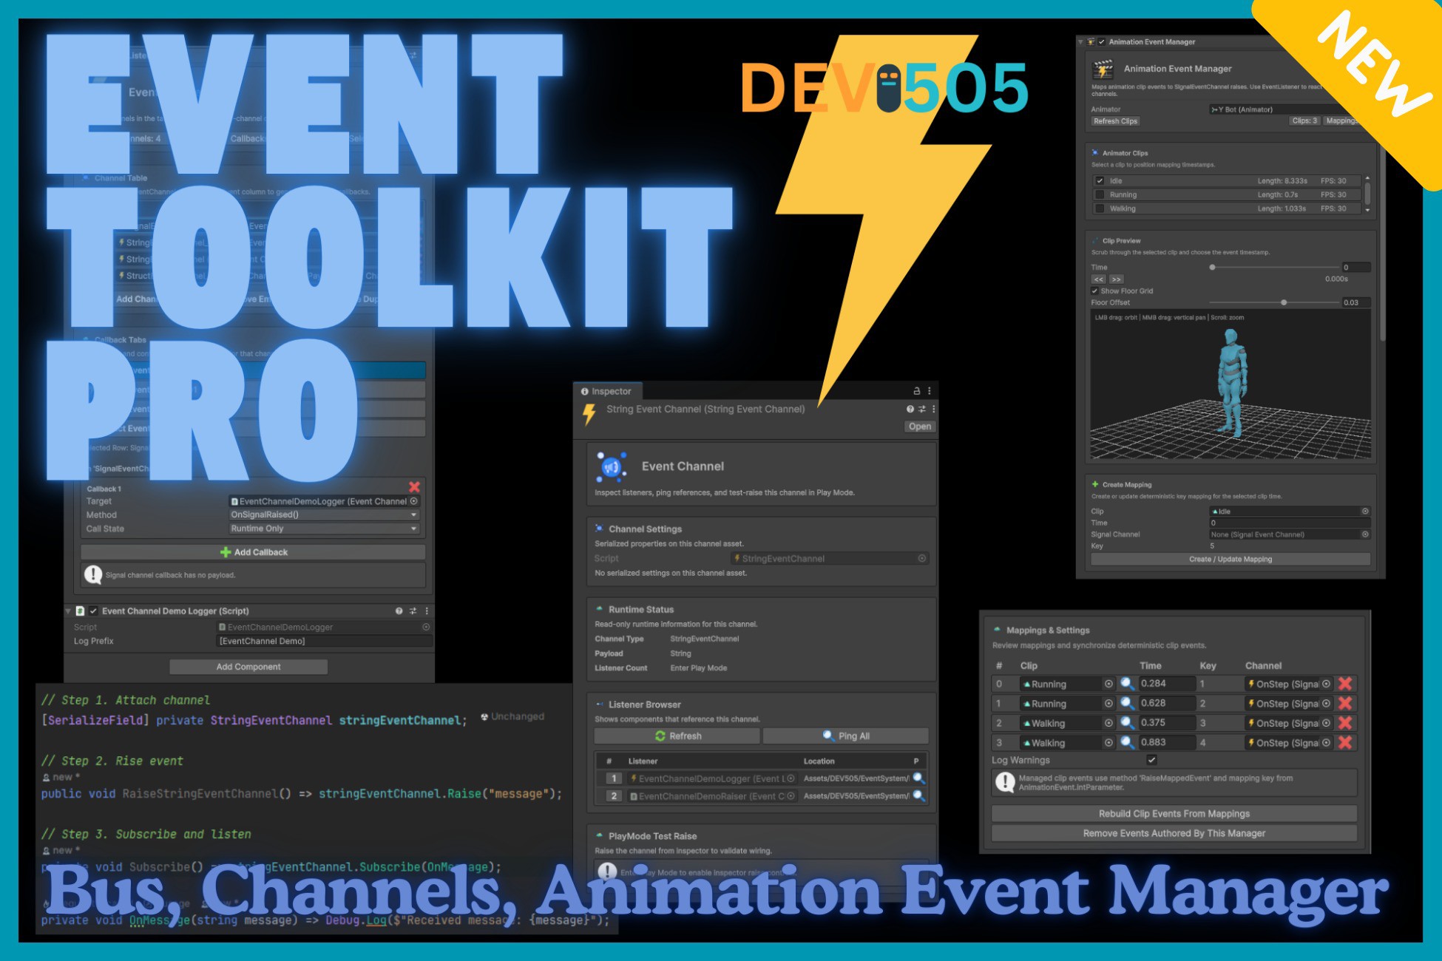Open object picker for Callback 1 Target
The width and height of the screenshot is (1442, 961).
[414, 501]
